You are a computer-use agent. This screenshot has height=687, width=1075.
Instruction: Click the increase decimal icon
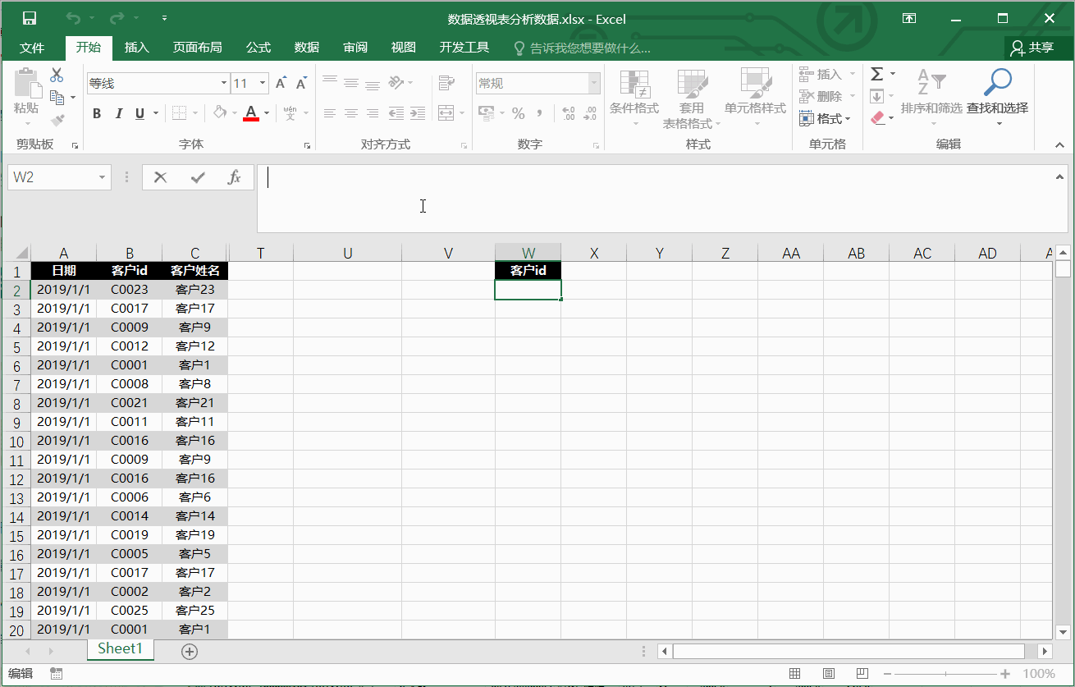[x=569, y=112]
